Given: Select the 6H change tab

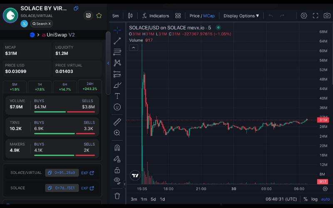Looking at the screenshot, I should [x=65, y=87].
